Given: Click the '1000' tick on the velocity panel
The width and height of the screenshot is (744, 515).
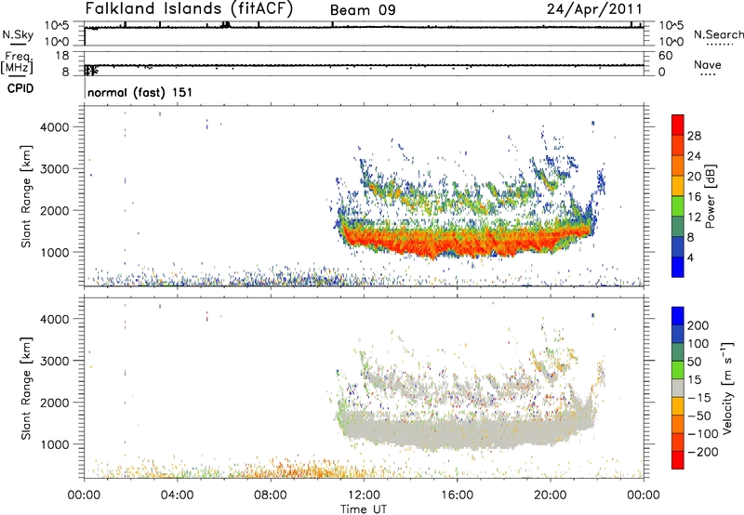Looking at the screenshot, I should (x=55, y=444).
